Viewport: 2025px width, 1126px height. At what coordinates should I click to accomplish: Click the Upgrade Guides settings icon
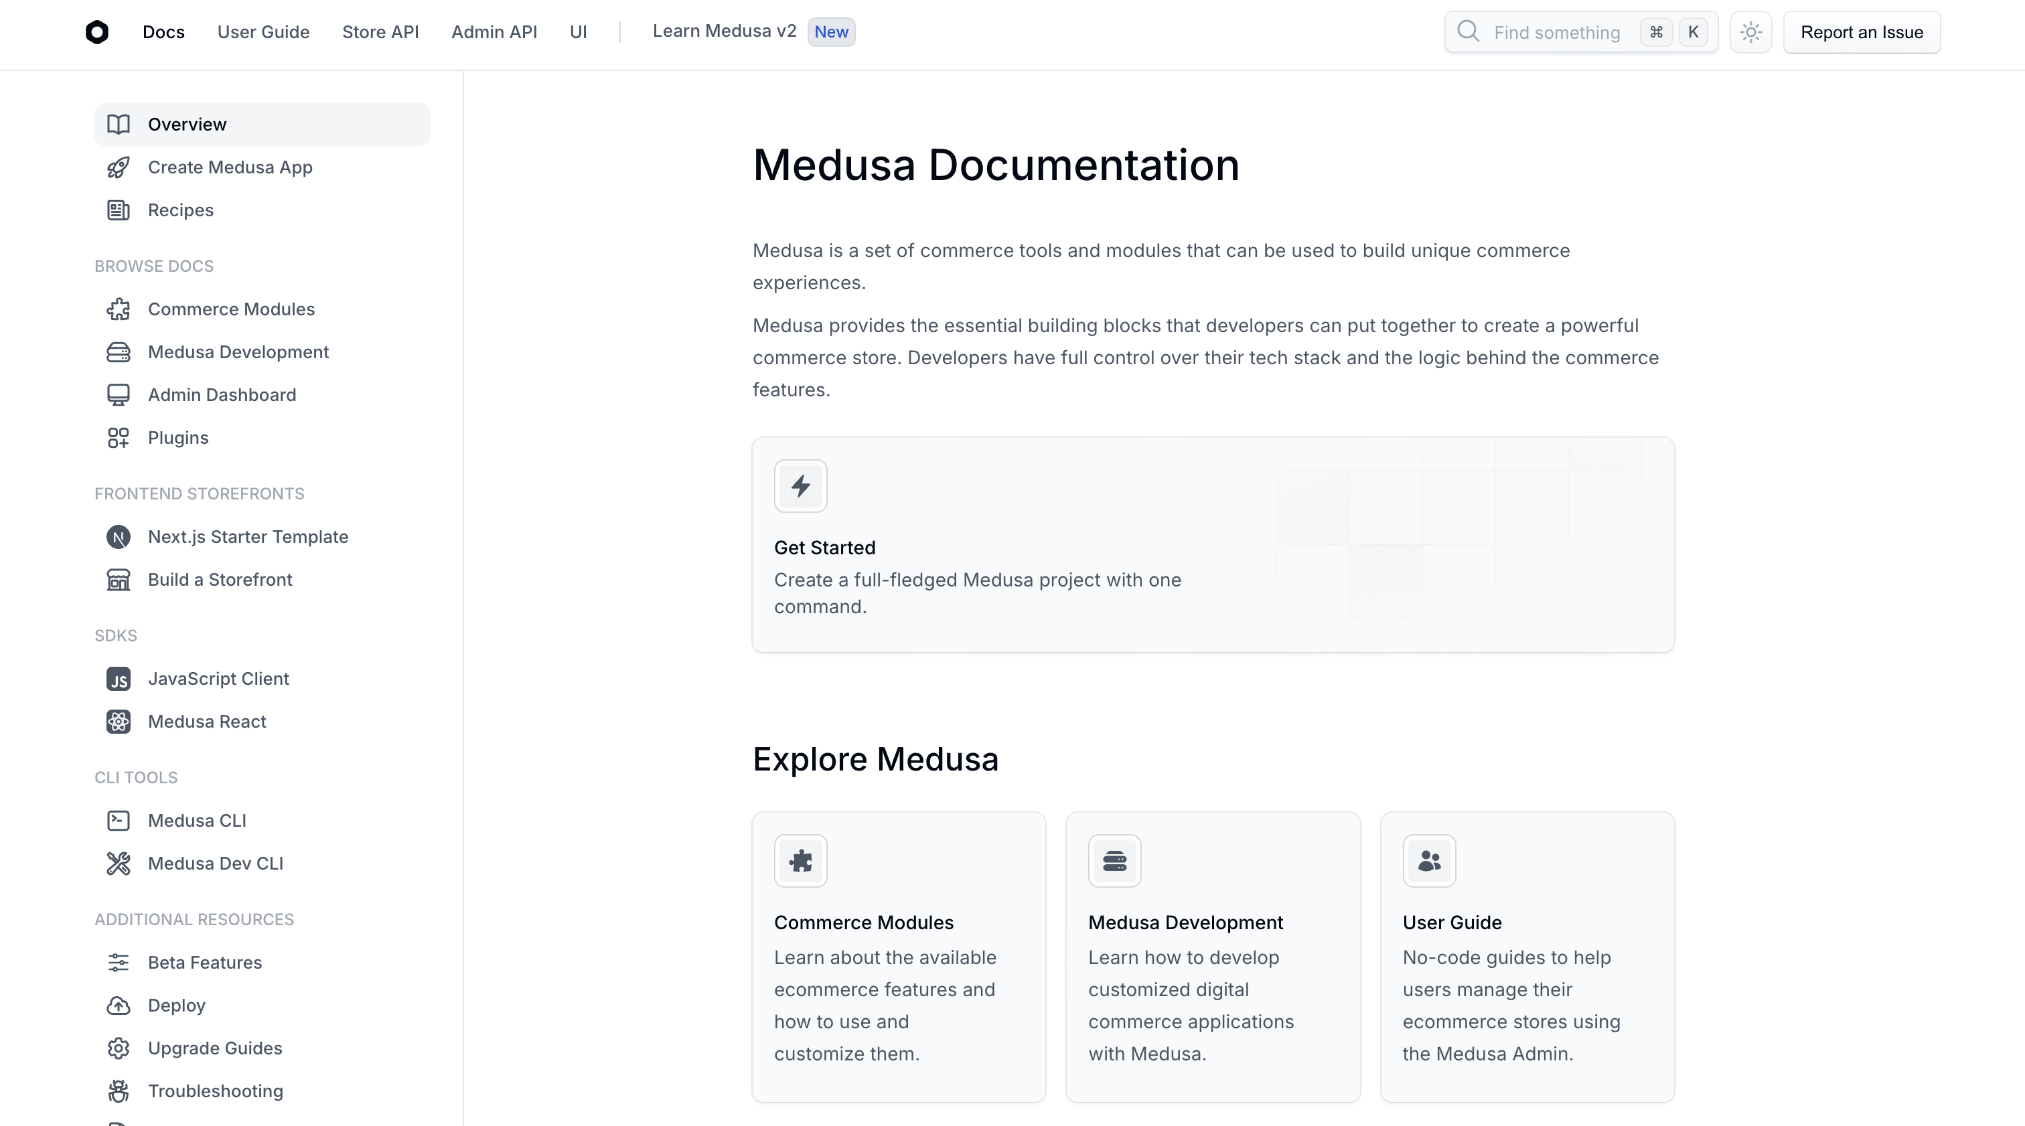(x=119, y=1048)
